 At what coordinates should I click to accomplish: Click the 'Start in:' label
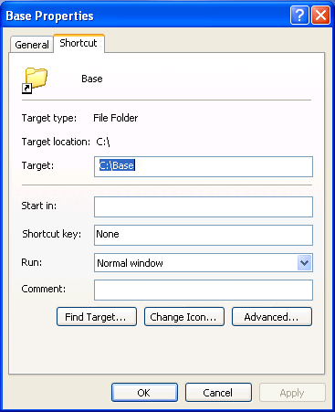(39, 206)
